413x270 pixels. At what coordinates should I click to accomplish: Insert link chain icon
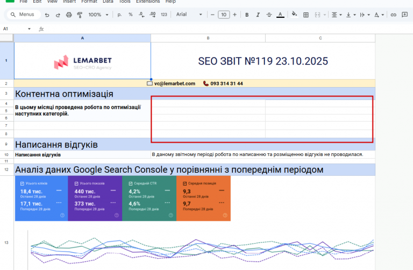click(393, 15)
